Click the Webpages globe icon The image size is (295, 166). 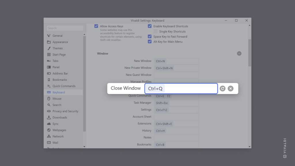(x=49, y=130)
